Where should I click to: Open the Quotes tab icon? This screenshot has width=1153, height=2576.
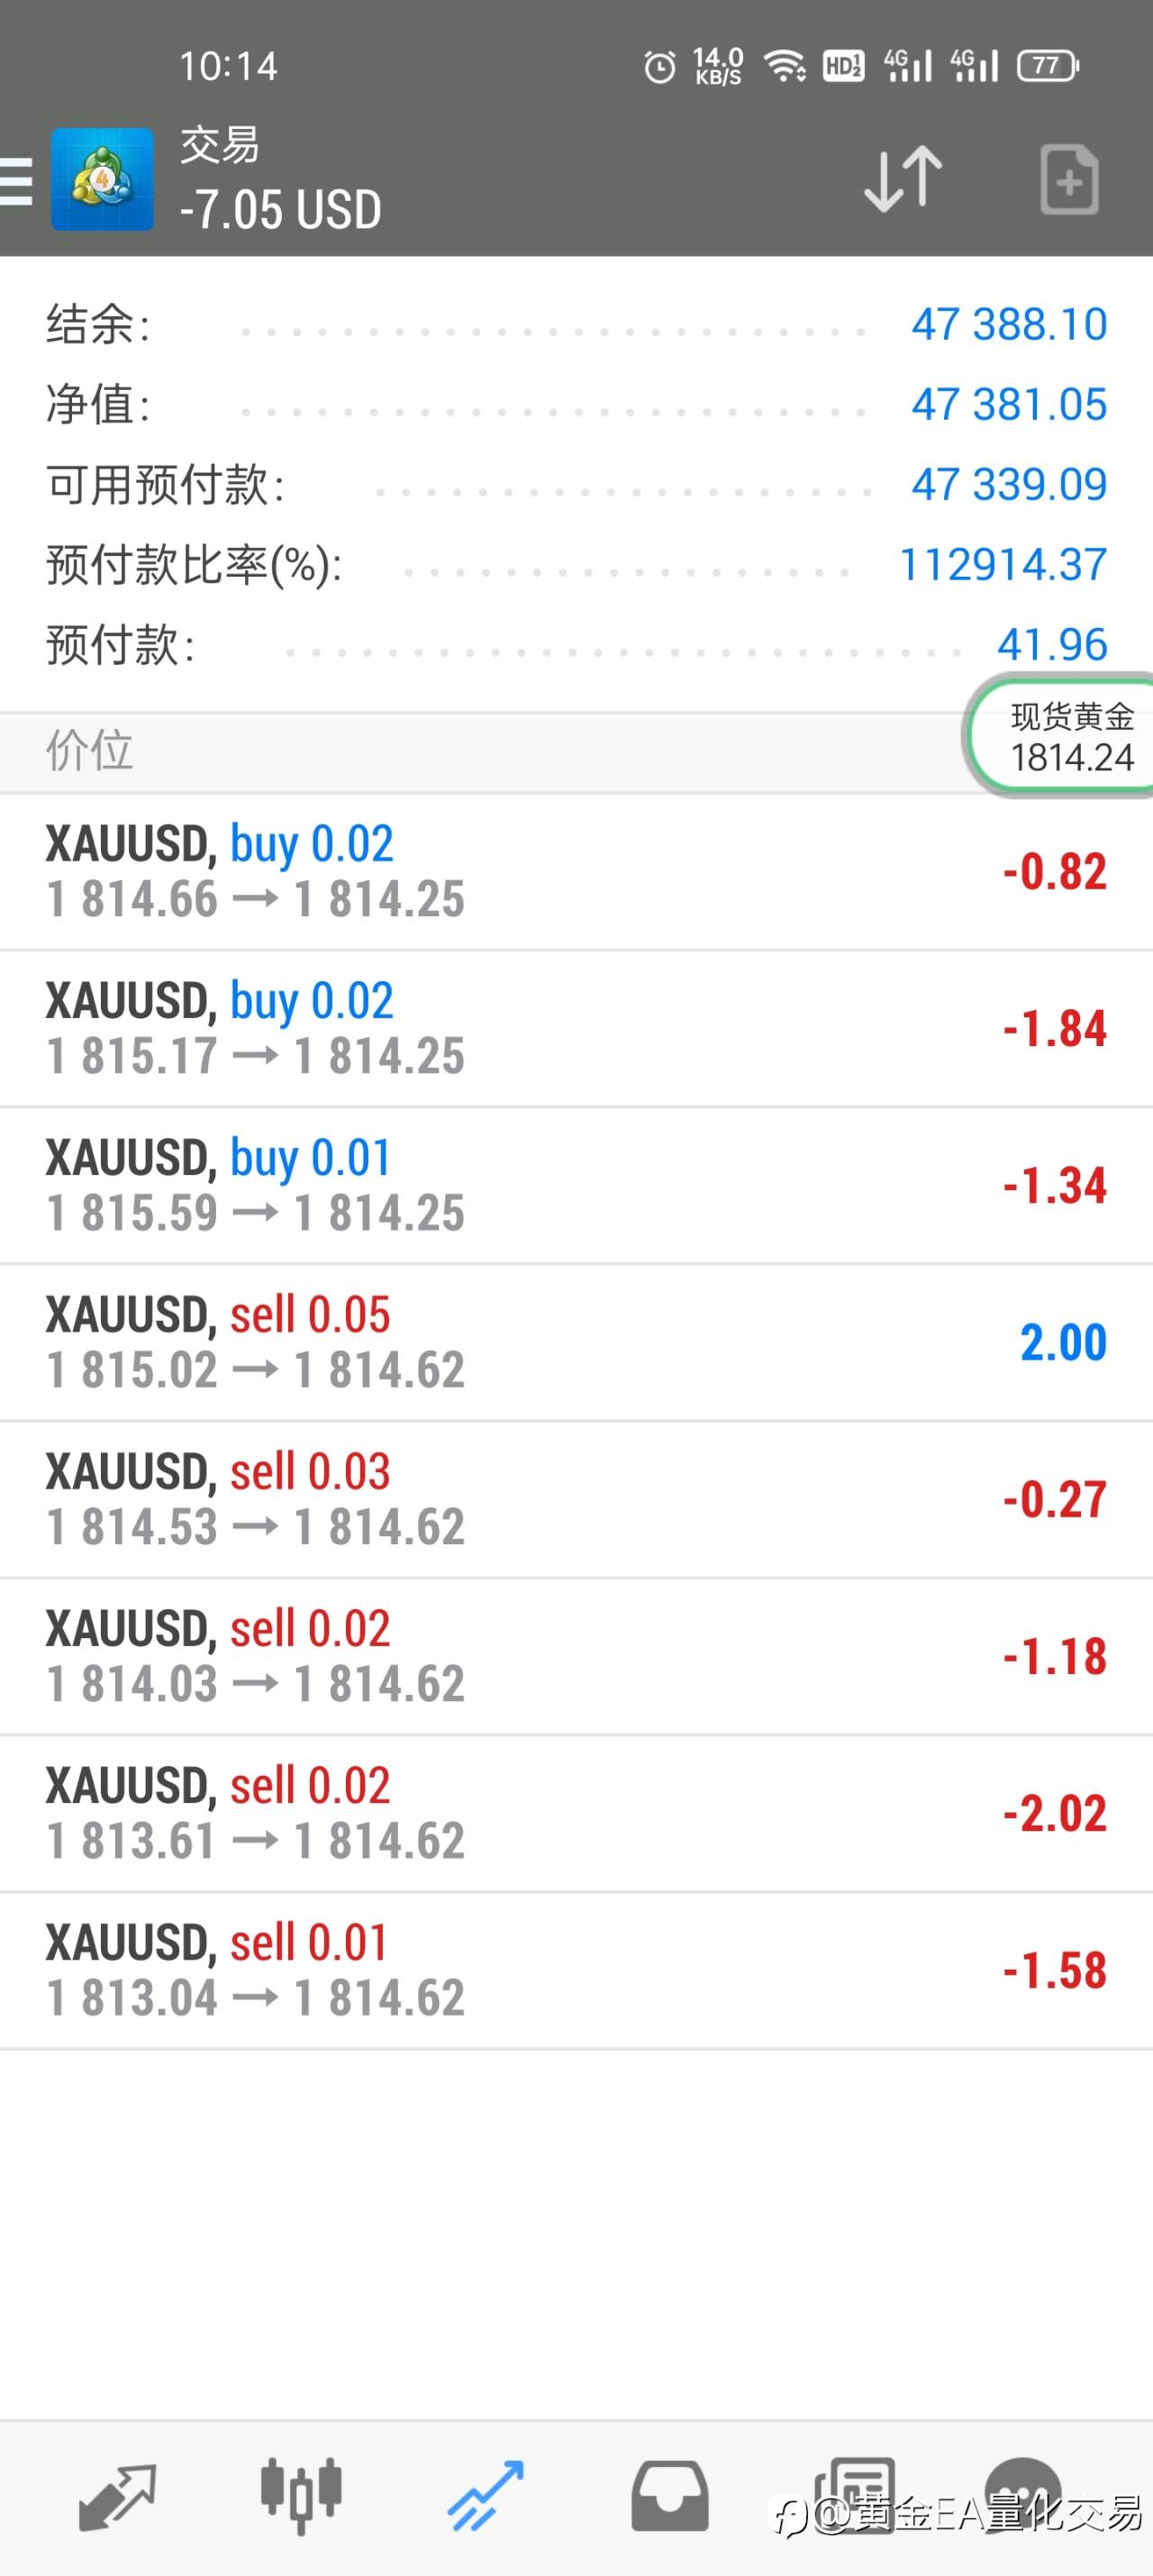point(117,2498)
